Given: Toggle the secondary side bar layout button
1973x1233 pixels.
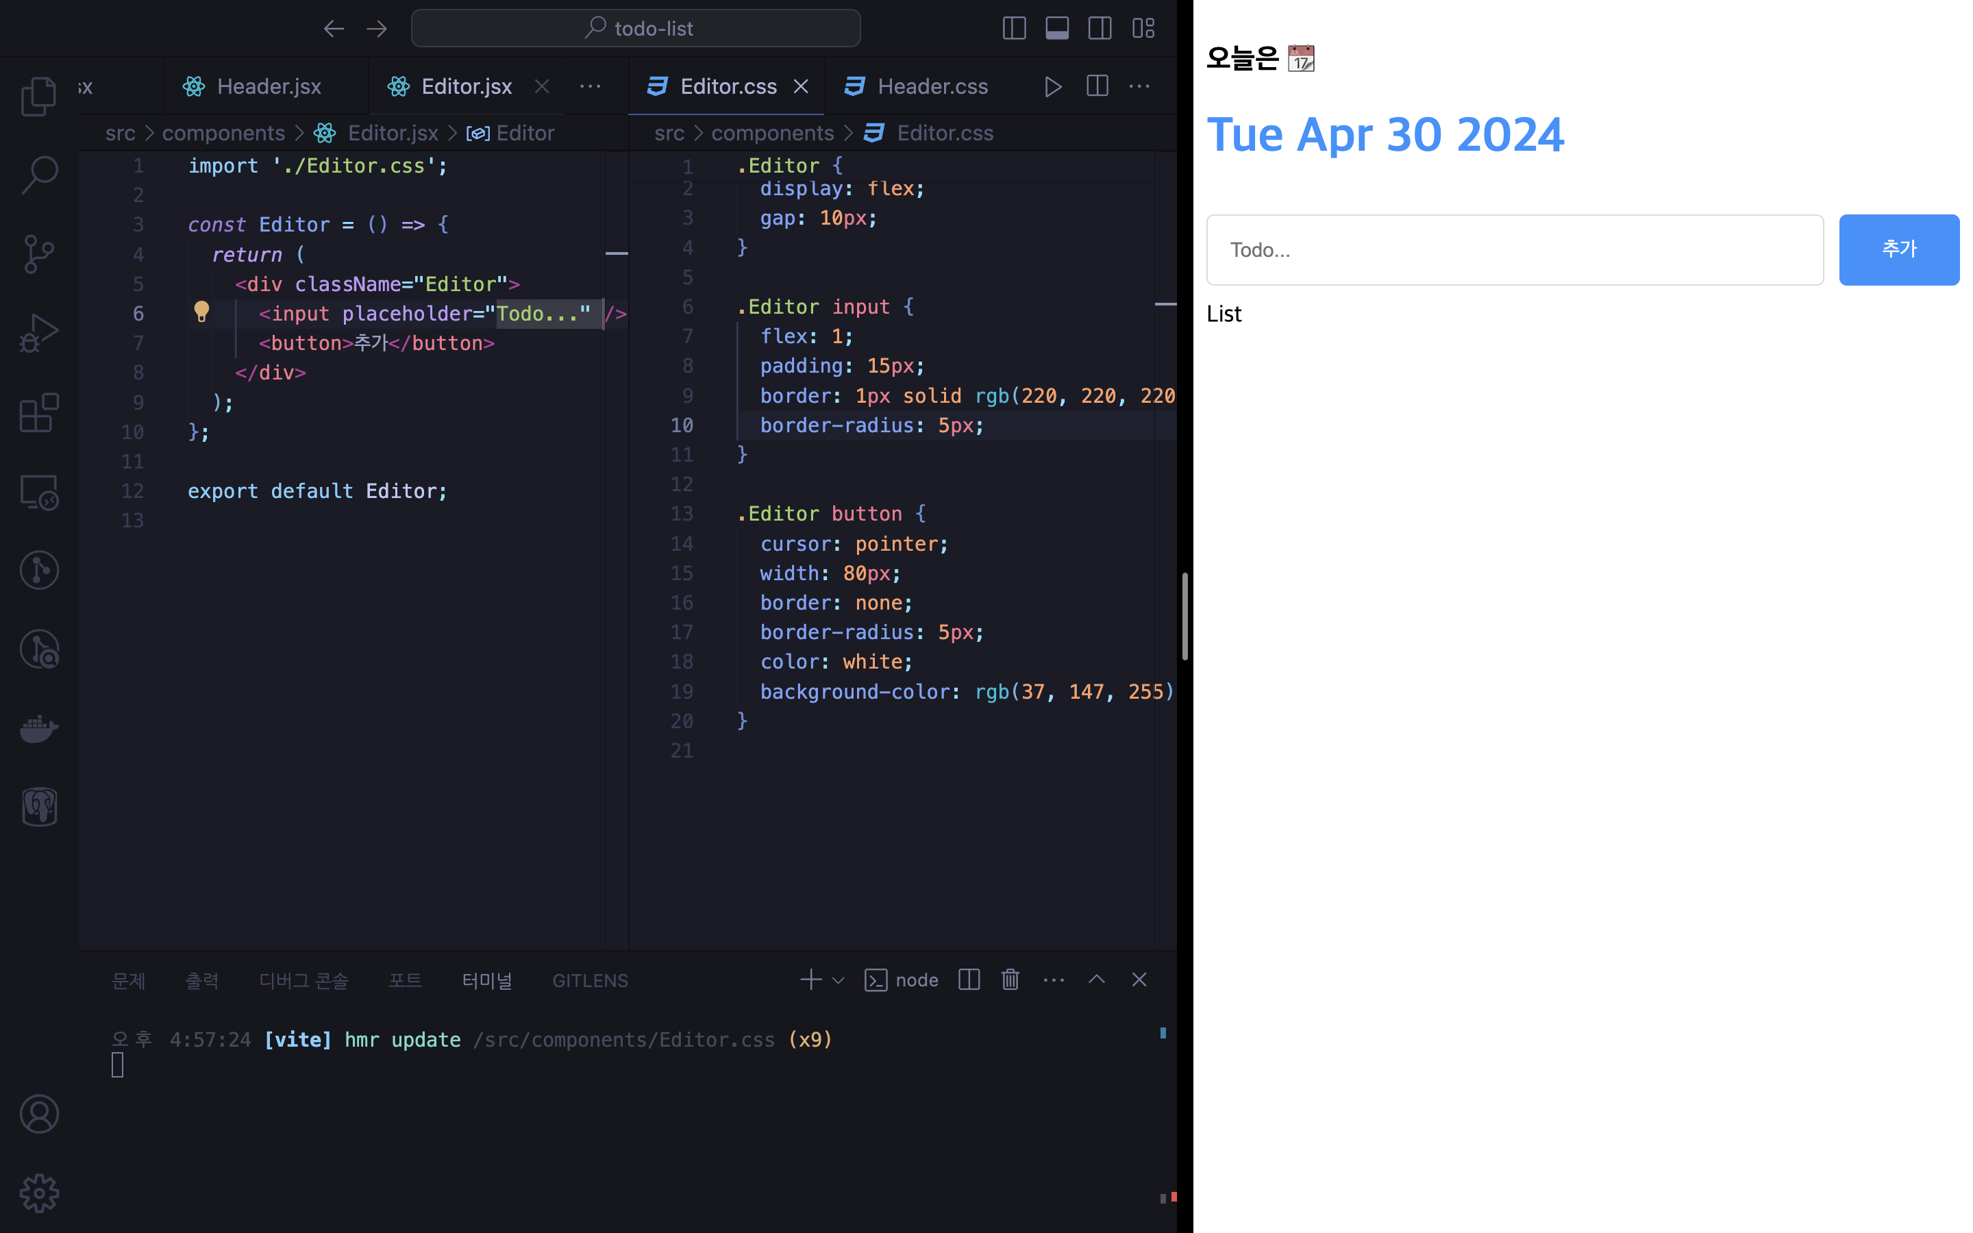Looking at the screenshot, I should coord(1100,29).
